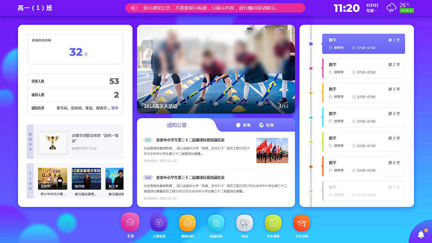The image size is (432, 243).
Task: Select the 第 6 节 数学 lesson card
Action: pyautogui.click(x=363, y=166)
